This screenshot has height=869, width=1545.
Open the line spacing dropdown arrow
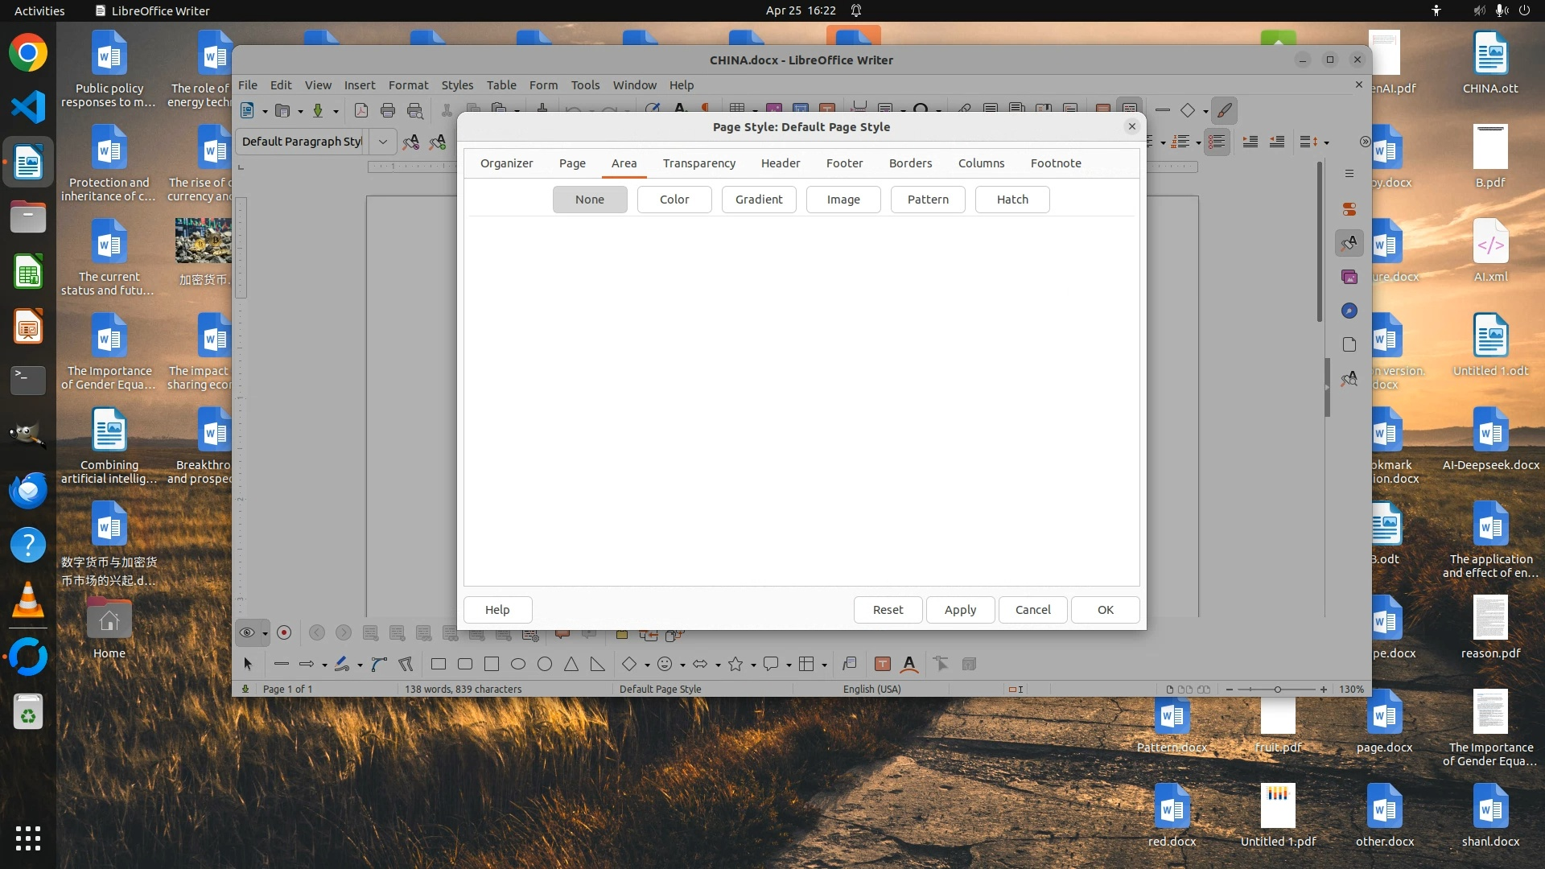click(1326, 142)
